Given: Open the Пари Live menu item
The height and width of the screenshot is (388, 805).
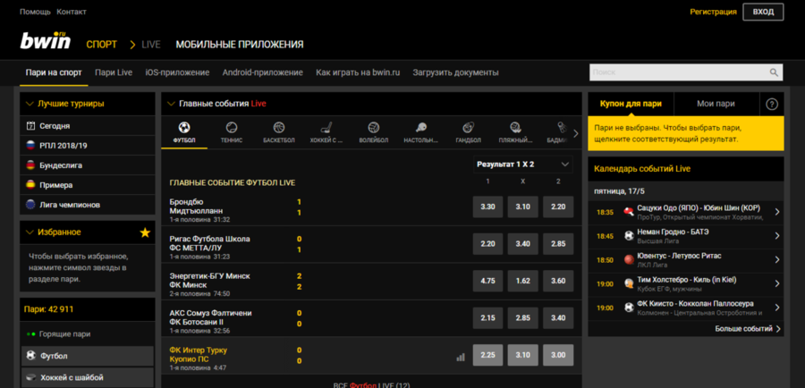Looking at the screenshot, I should [x=114, y=72].
